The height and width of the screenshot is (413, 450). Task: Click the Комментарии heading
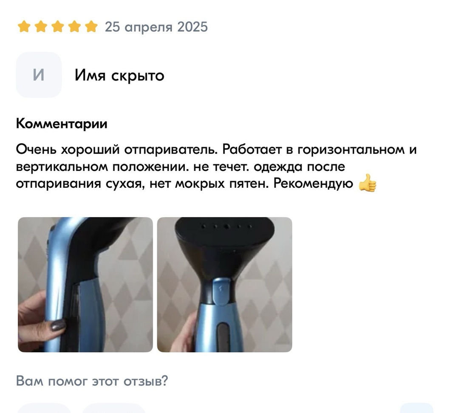click(x=62, y=124)
